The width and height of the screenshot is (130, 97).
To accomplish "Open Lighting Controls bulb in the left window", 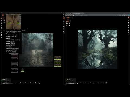I will [2, 30].
